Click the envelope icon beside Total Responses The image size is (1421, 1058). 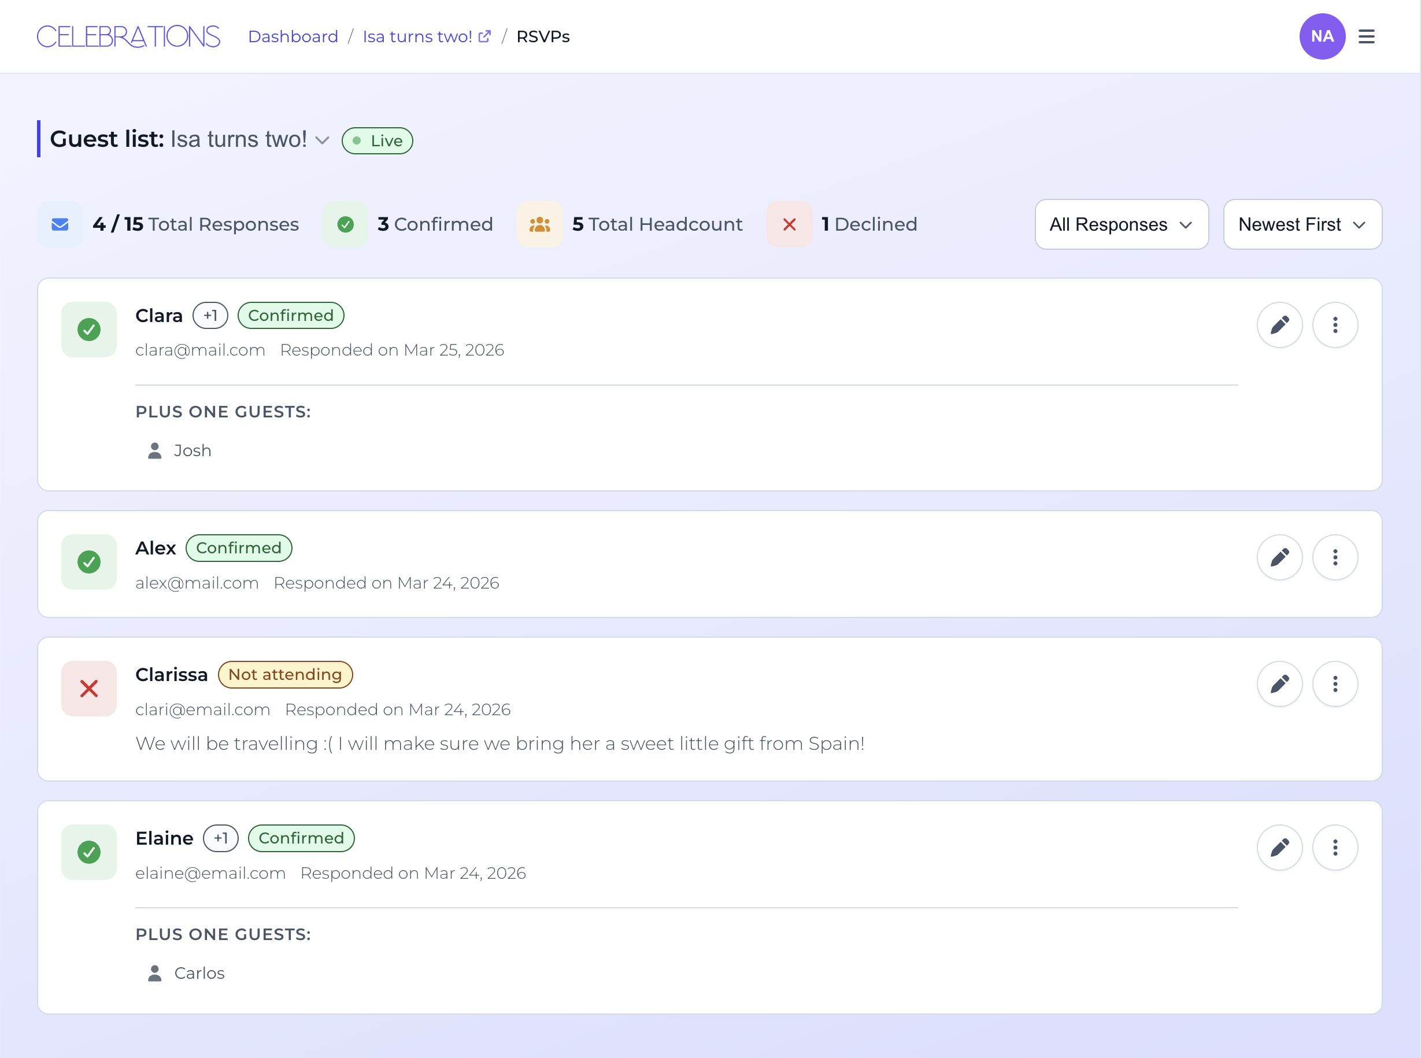tap(60, 224)
